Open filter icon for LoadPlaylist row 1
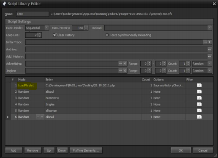This screenshot has width=218, height=158. click(x=199, y=85)
